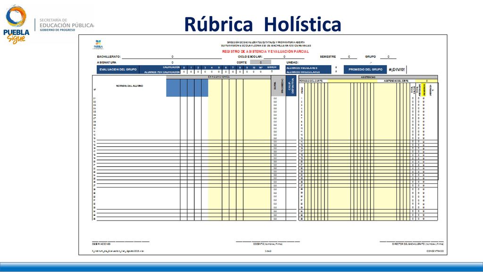This screenshot has width=483, height=272.
Task: Click the 'CICLO ESCOLAR:' field
Action: point(284,57)
